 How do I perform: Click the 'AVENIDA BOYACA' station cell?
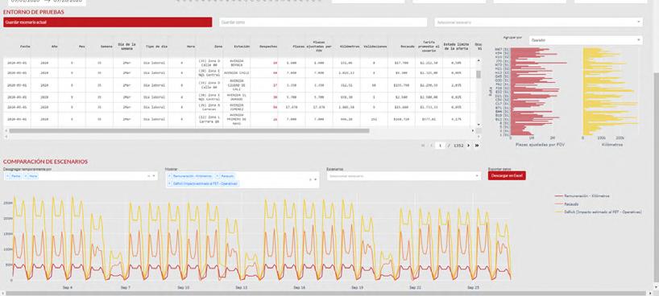[x=237, y=63]
